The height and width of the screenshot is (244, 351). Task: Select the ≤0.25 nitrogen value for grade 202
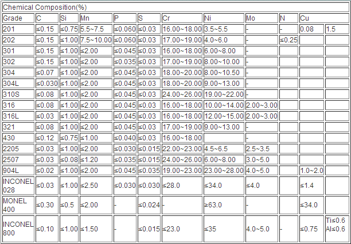288,40
